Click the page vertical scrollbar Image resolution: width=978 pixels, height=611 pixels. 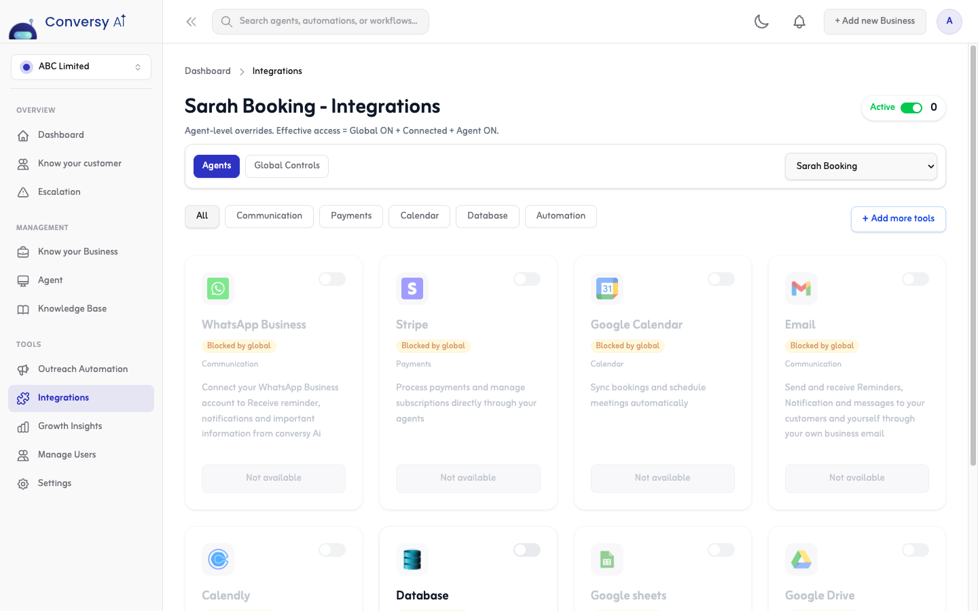pyautogui.click(x=973, y=255)
